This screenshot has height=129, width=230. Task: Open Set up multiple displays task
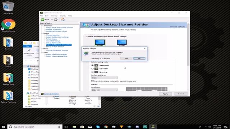point(55,47)
